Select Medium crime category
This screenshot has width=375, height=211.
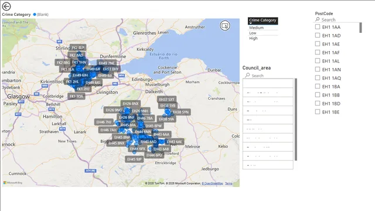tap(257, 28)
